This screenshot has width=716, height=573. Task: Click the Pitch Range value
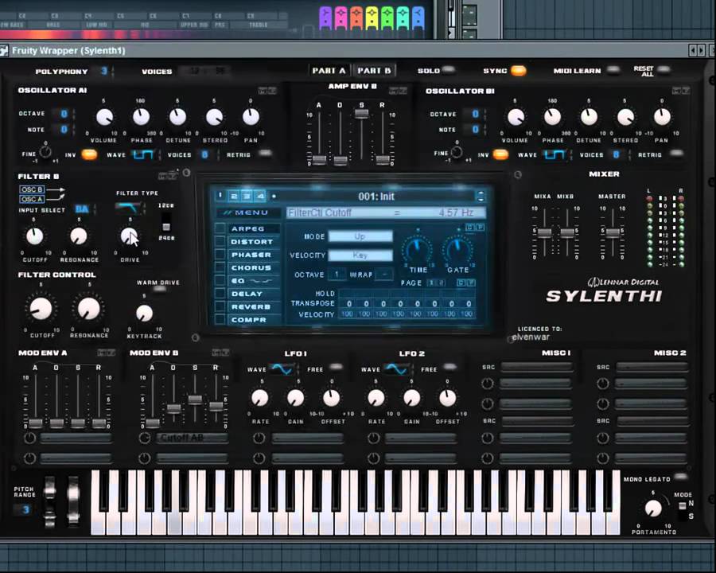click(25, 509)
